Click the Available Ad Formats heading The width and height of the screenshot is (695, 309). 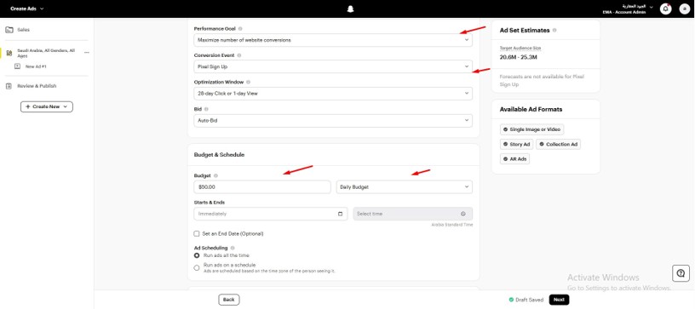click(x=531, y=109)
